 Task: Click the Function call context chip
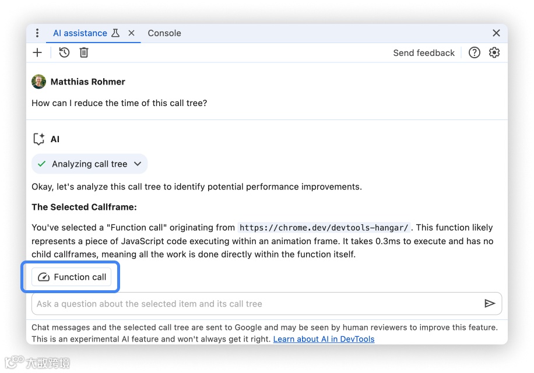pyautogui.click(x=72, y=277)
